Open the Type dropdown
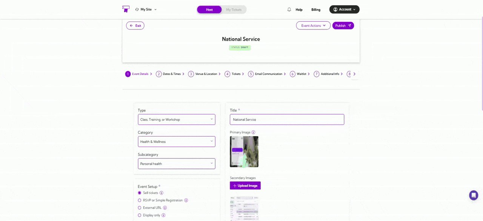 click(x=177, y=120)
